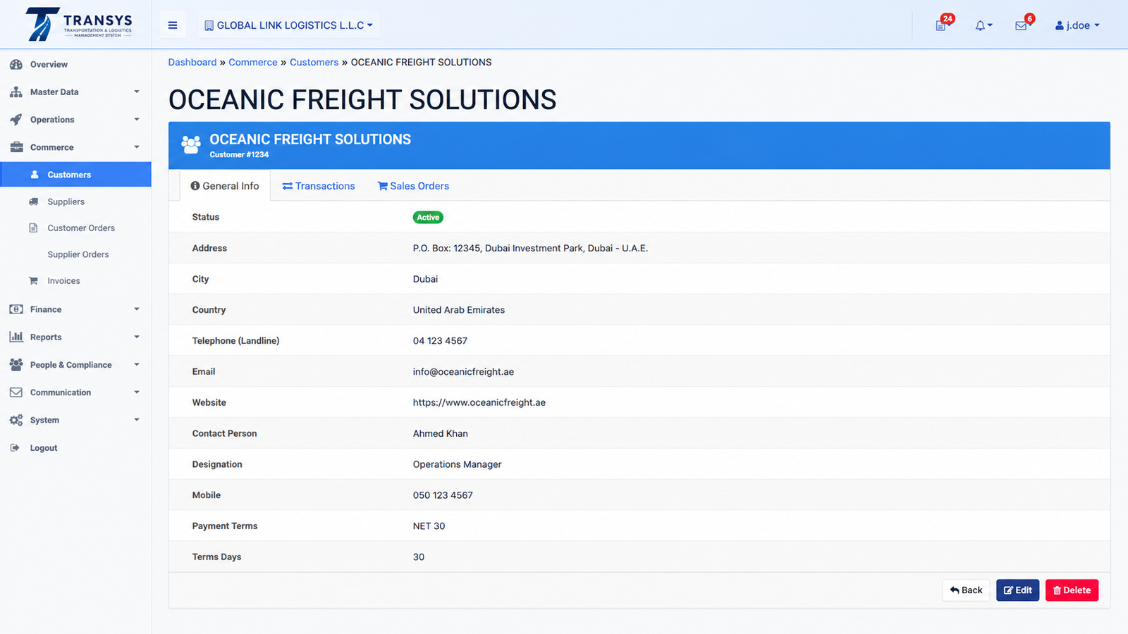
Task: Toggle the hamburger sidebar menu
Action: click(173, 25)
